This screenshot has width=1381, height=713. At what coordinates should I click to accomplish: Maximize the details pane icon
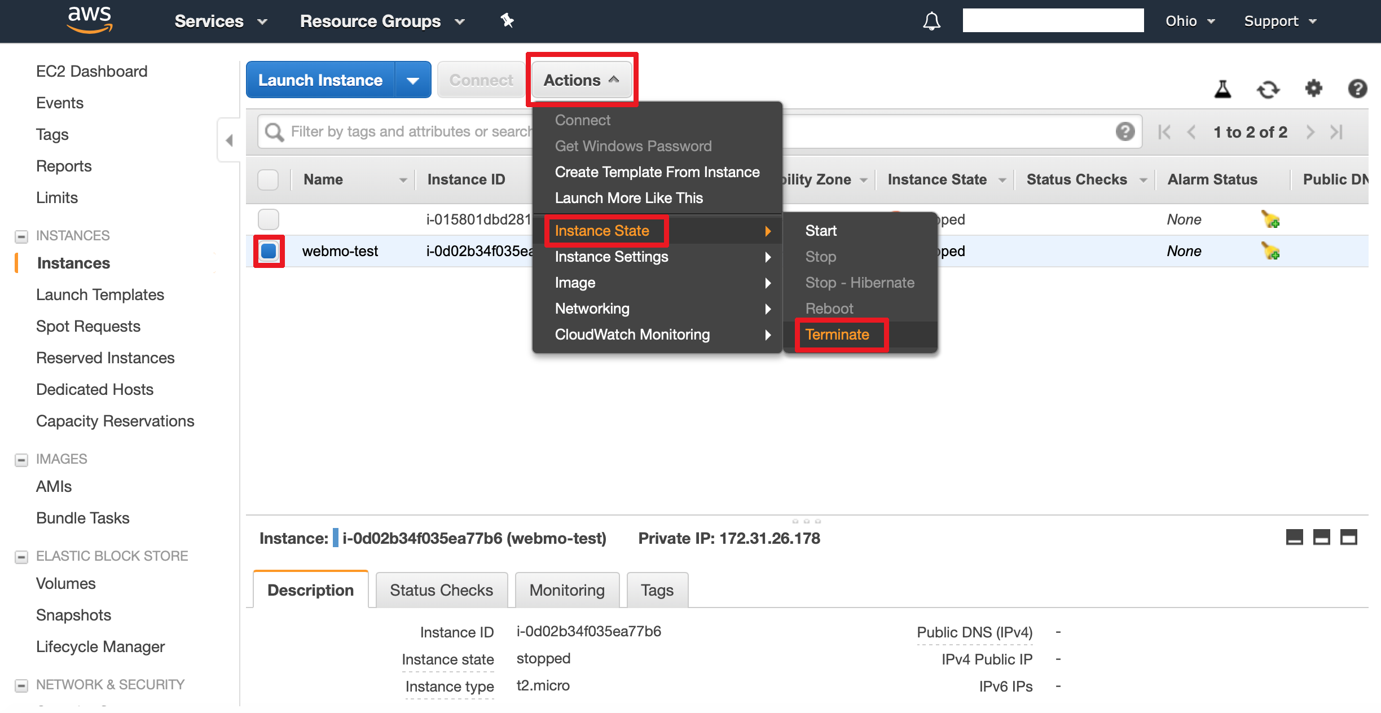[x=1348, y=538]
